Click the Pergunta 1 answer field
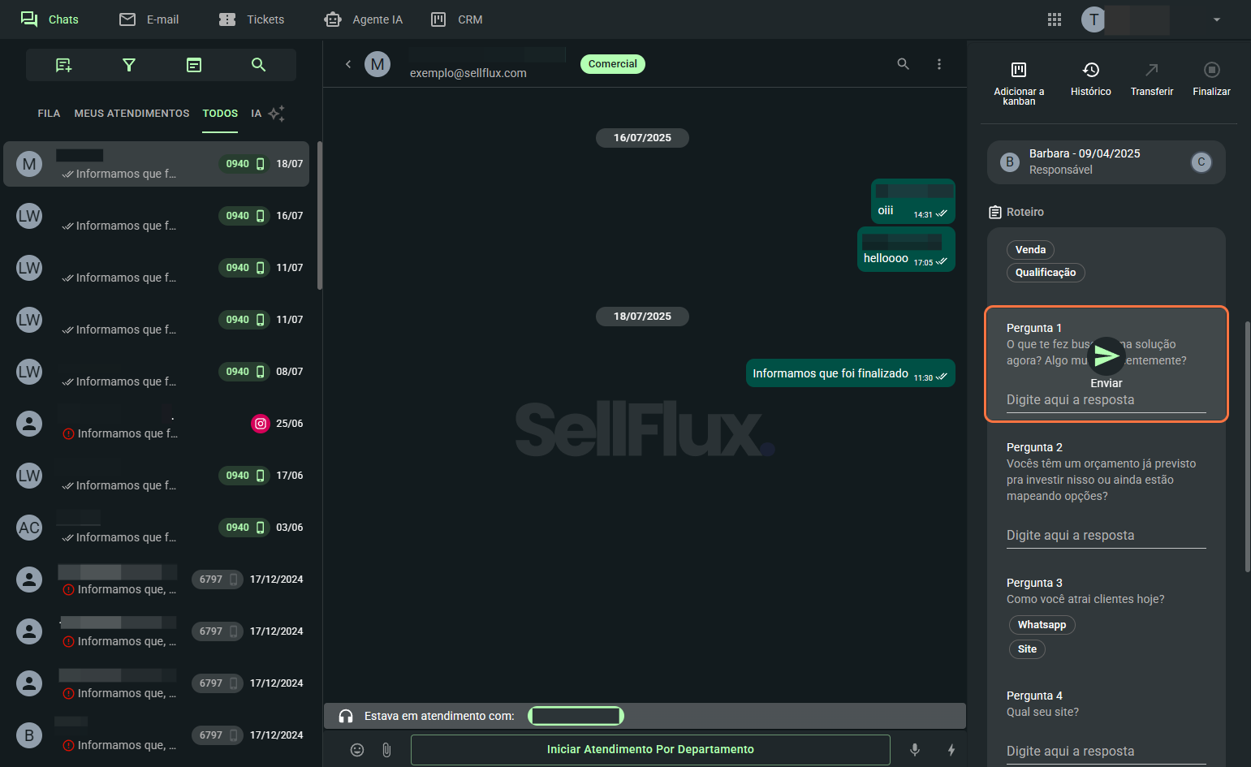Image resolution: width=1251 pixels, height=767 pixels. [1106, 400]
